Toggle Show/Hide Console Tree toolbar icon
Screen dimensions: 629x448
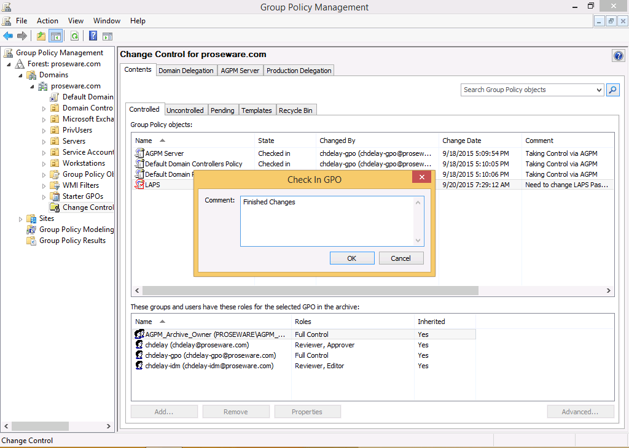point(55,36)
